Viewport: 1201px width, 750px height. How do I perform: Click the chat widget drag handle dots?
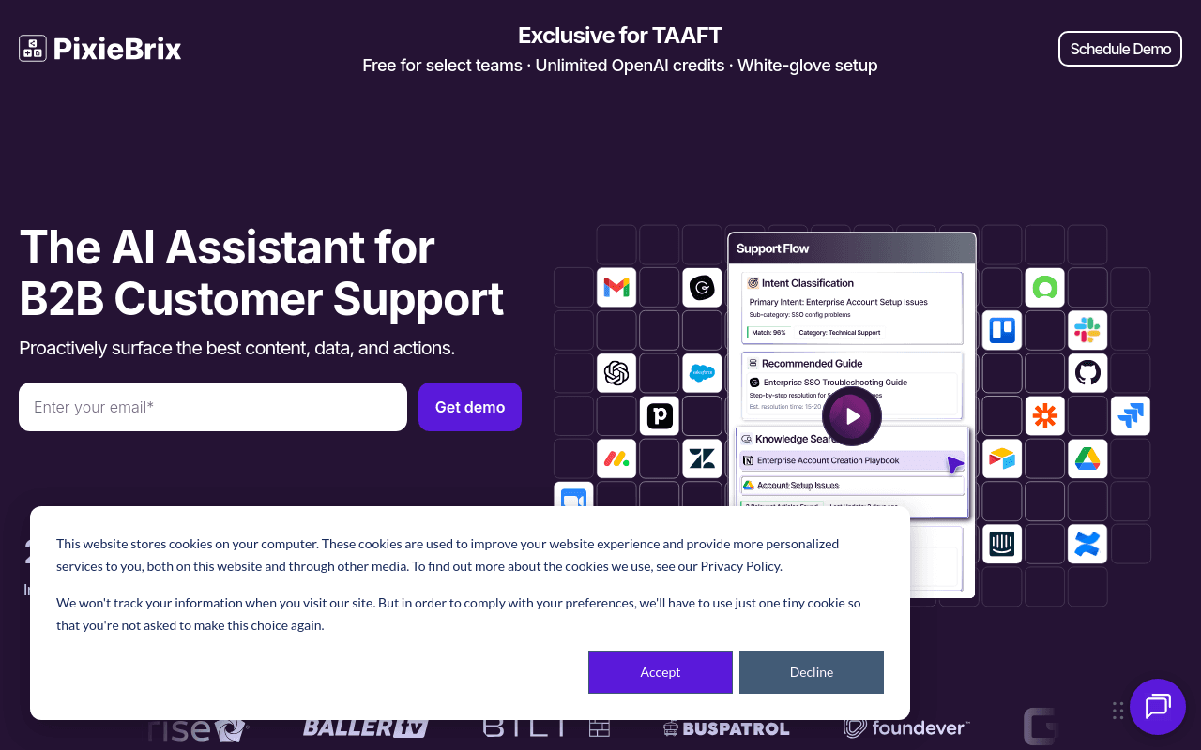[x=1117, y=711]
